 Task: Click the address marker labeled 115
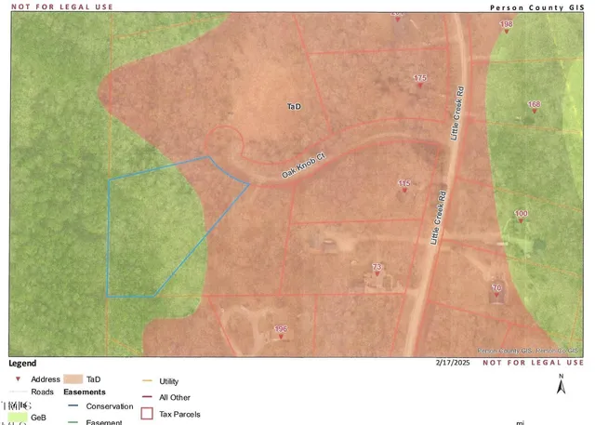coord(403,185)
